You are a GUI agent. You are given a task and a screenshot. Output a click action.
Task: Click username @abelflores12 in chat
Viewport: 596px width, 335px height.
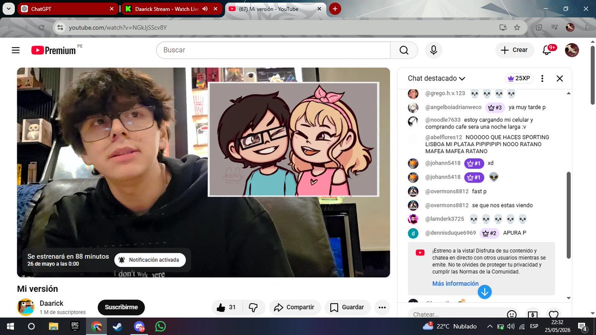[x=444, y=137]
